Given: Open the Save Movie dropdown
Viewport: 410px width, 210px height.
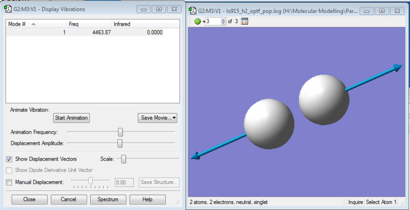Looking at the screenshot, I should 157,118.
